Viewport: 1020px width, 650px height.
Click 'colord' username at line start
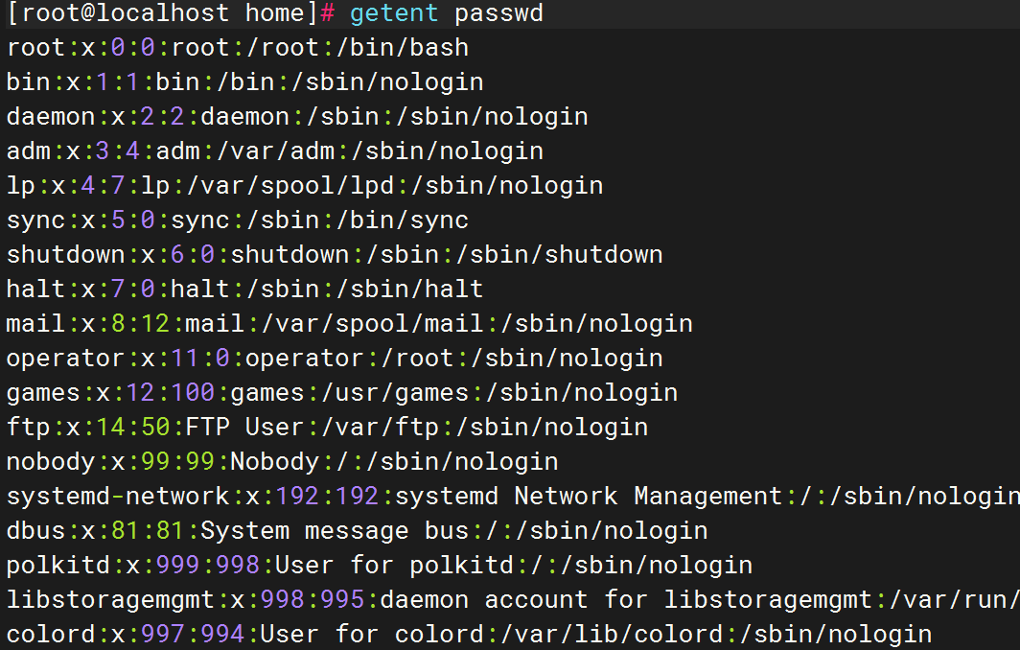pos(51,635)
